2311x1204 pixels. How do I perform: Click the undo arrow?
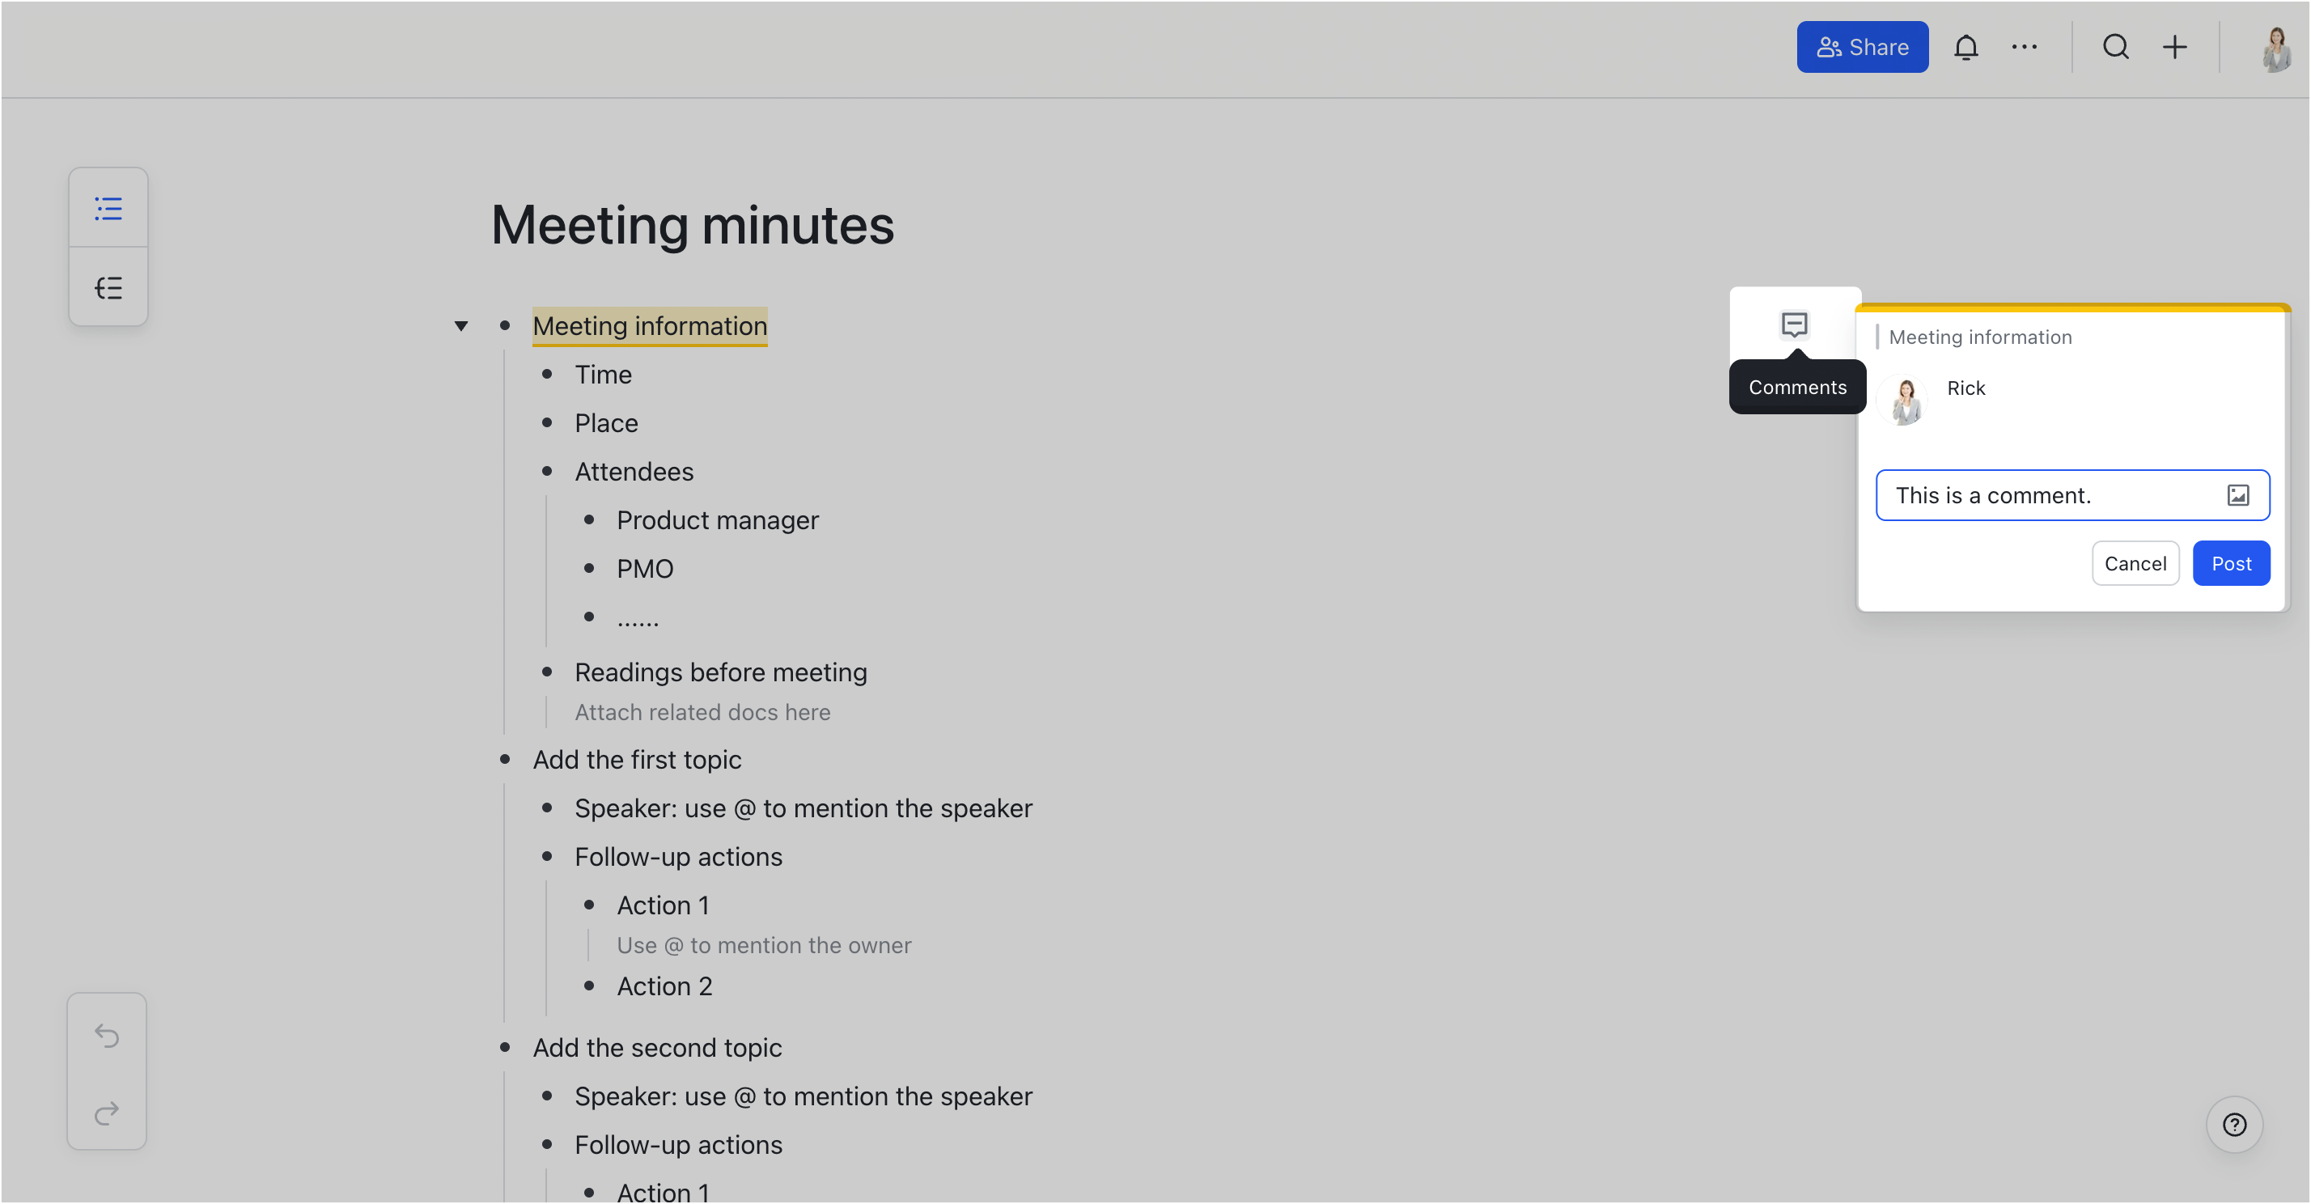click(107, 1036)
